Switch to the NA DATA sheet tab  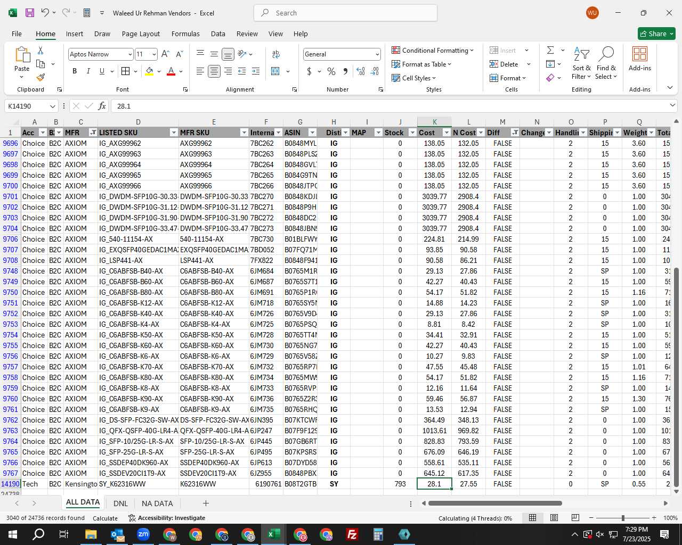coord(157,503)
